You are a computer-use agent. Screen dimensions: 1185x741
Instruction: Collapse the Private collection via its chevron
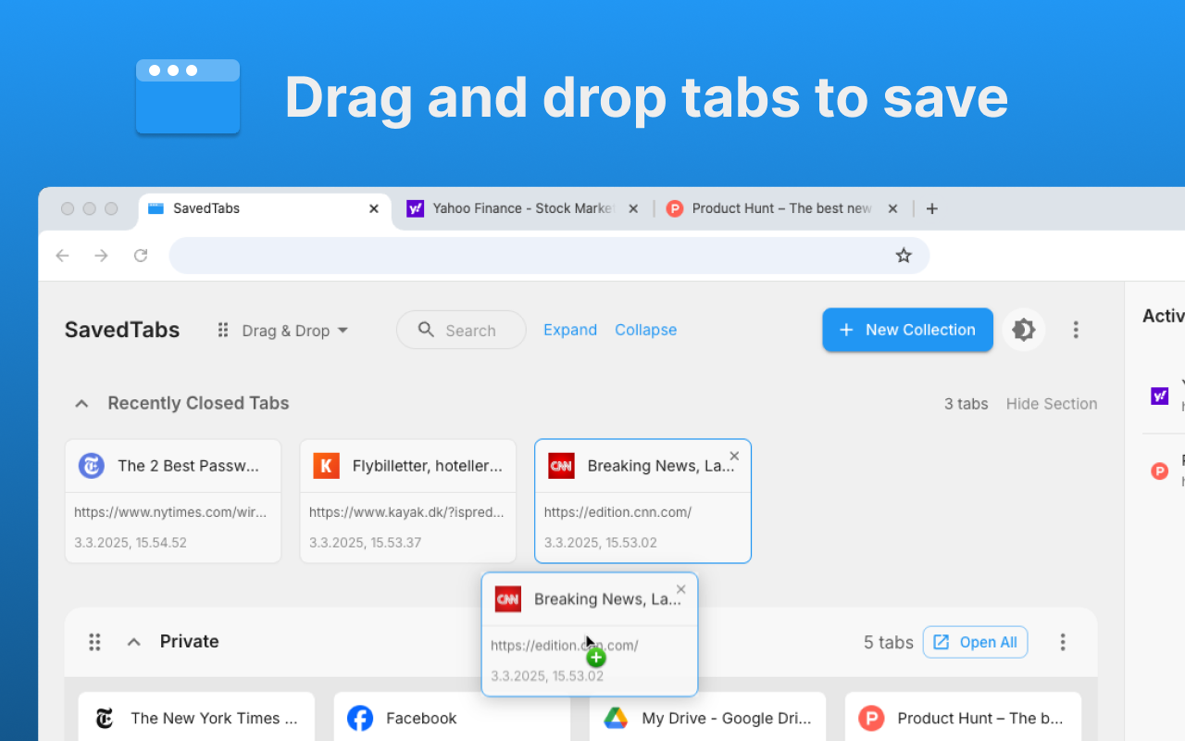(x=133, y=641)
